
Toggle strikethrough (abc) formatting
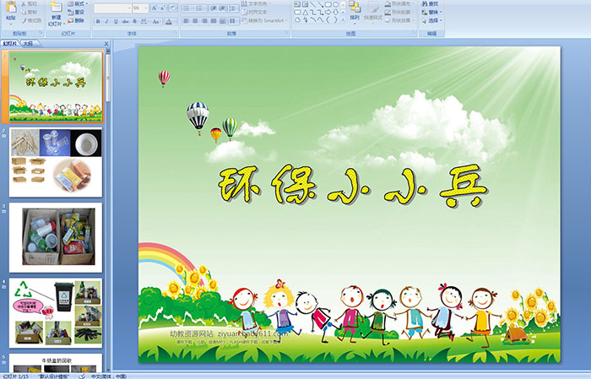click(125, 21)
